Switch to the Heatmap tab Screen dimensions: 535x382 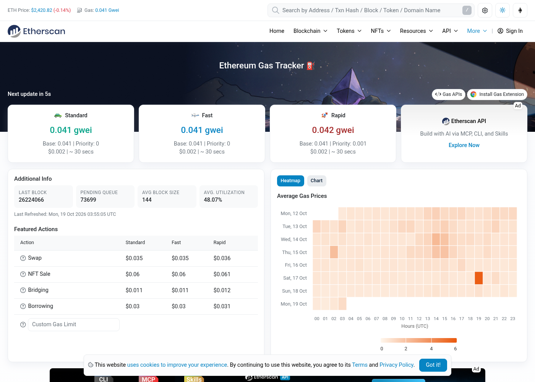pos(290,181)
